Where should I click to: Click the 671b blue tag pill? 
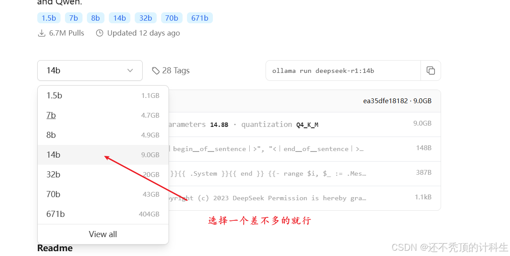point(200,18)
